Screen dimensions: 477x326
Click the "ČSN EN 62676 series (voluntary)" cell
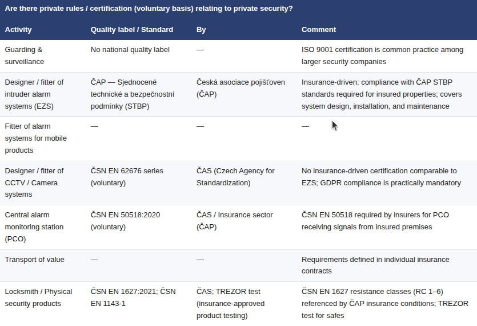[x=127, y=177]
